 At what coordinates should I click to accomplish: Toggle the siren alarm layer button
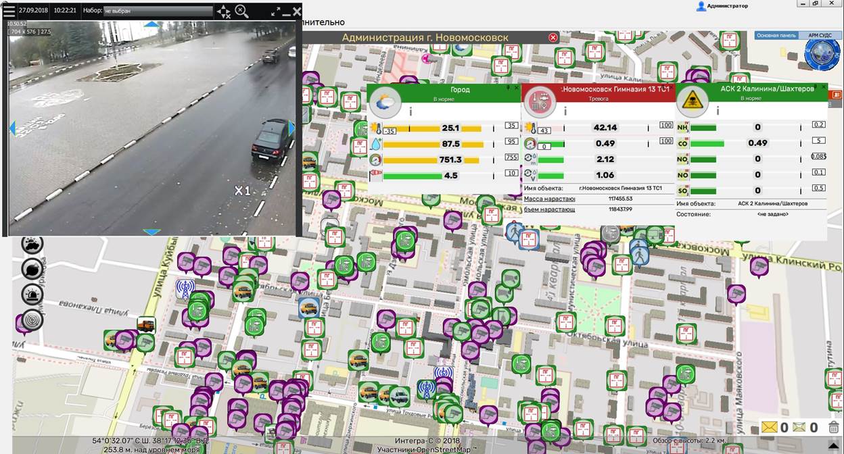[32, 295]
